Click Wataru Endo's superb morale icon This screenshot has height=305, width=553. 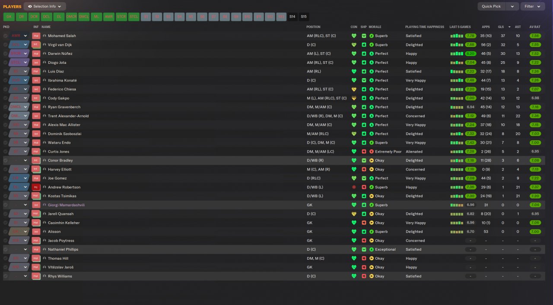coord(371,143)
